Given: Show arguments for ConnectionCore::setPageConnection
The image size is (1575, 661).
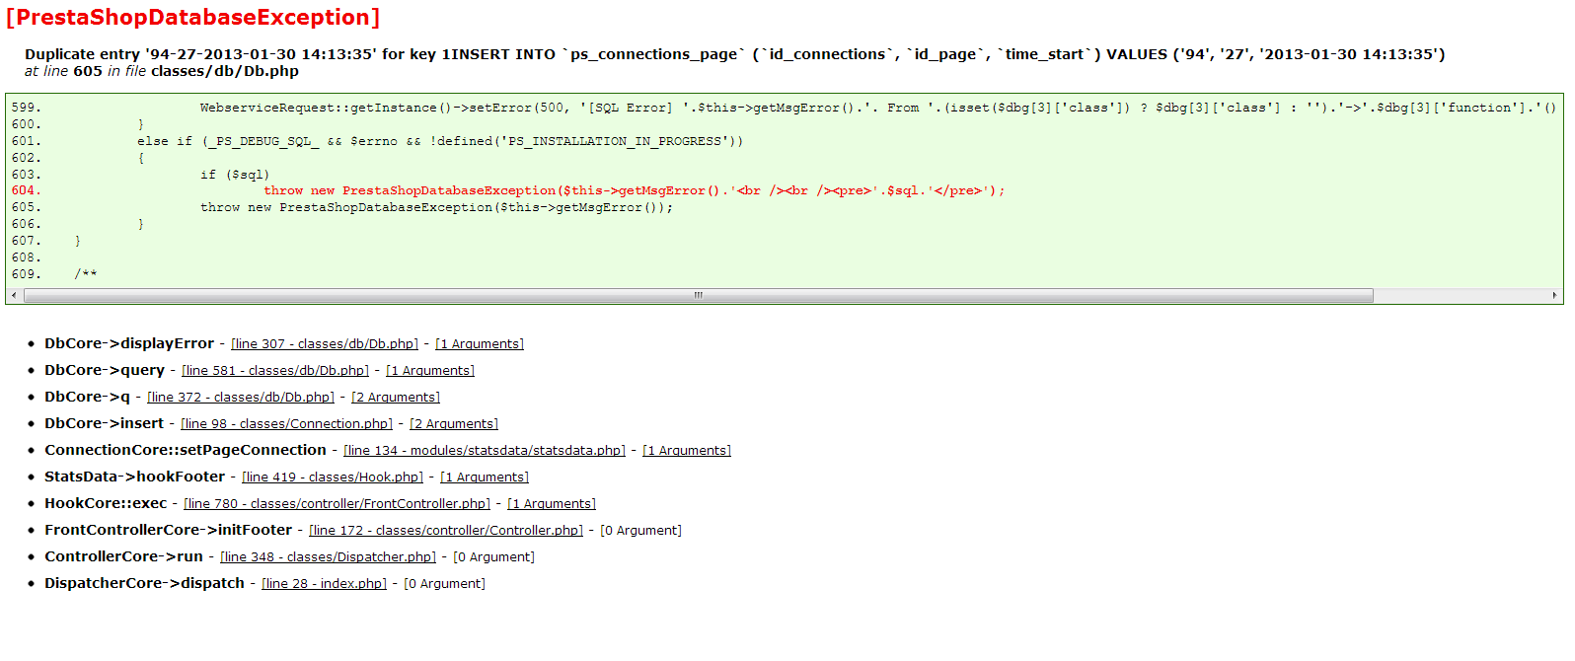Looking at the screenshot, I should click(x=687, y=451).
